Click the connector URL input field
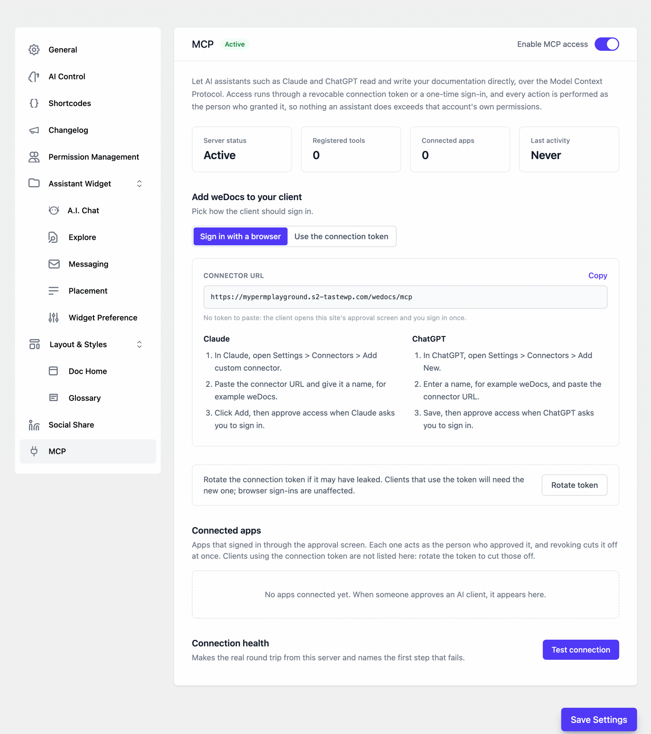 [x=405, y=297]
